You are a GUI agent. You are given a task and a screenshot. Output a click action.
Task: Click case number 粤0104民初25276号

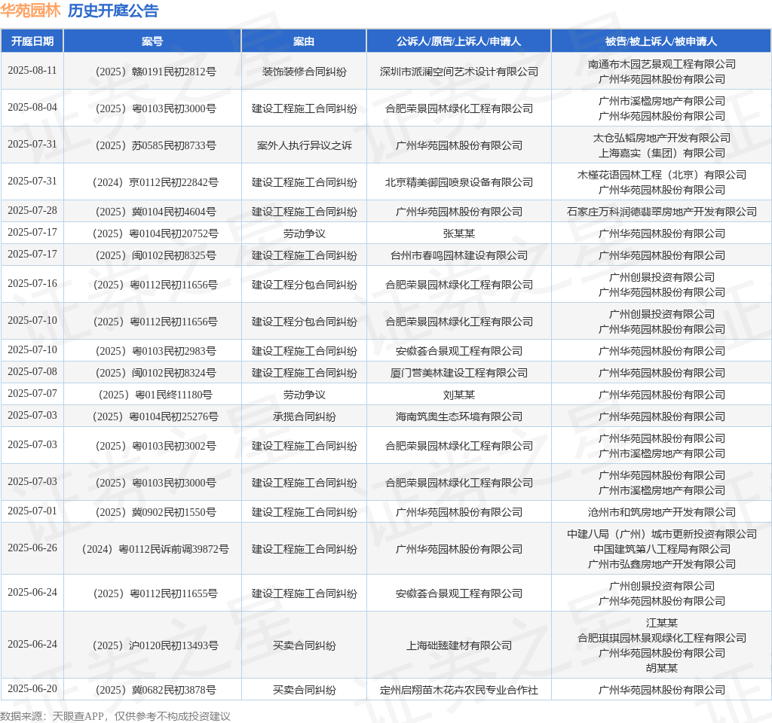tap(155, 416)
